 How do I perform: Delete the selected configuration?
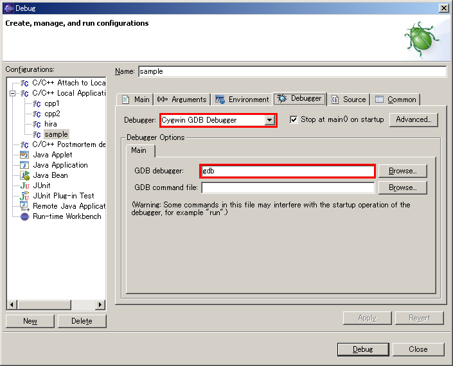(82, 321)
